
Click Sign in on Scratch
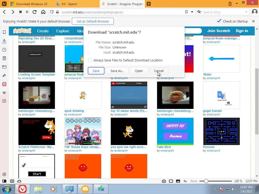click(242, 31)
